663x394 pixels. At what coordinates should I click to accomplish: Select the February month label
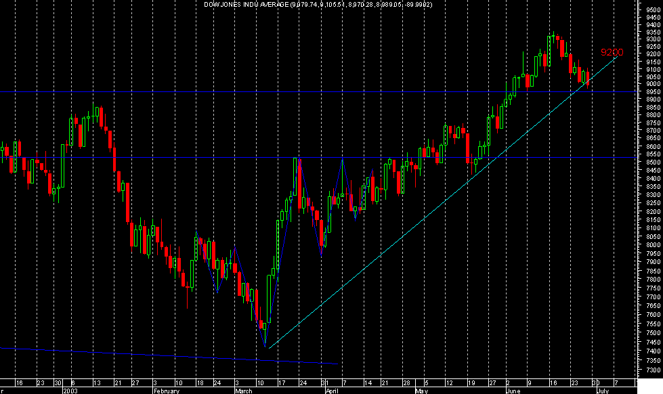(x=167, y=391)
